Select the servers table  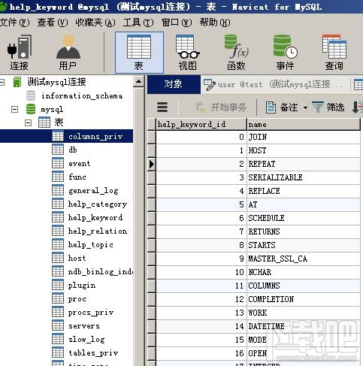[x=84, y=326]
